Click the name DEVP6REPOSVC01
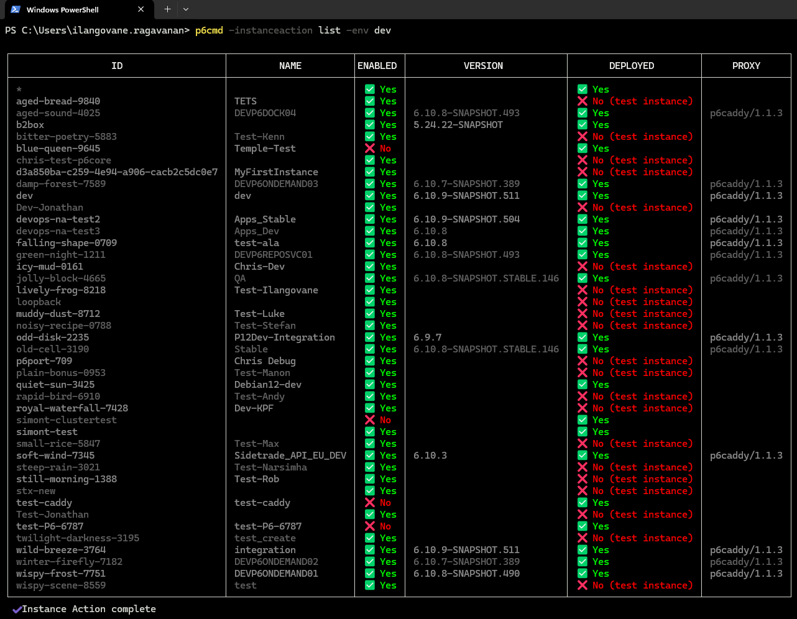Image resolution: width=797 pixels, height=619 pixels. click(x=274, y=255)
